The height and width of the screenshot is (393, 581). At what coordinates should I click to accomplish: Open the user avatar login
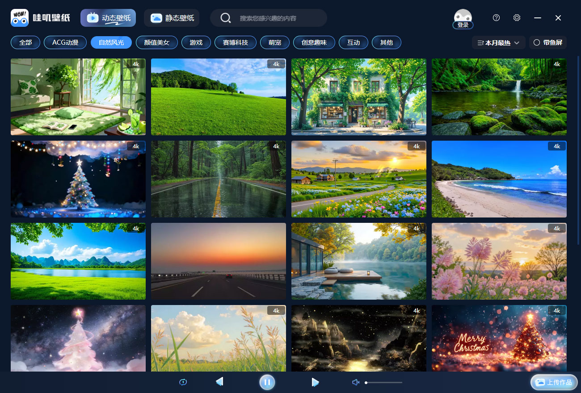pos(463,16)
